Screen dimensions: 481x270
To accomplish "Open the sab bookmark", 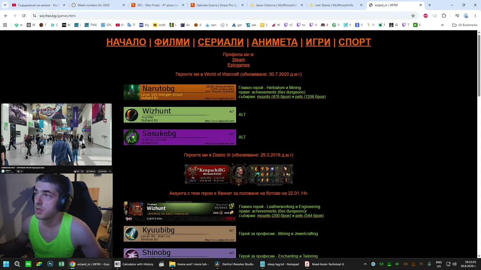I will point(251,25).
